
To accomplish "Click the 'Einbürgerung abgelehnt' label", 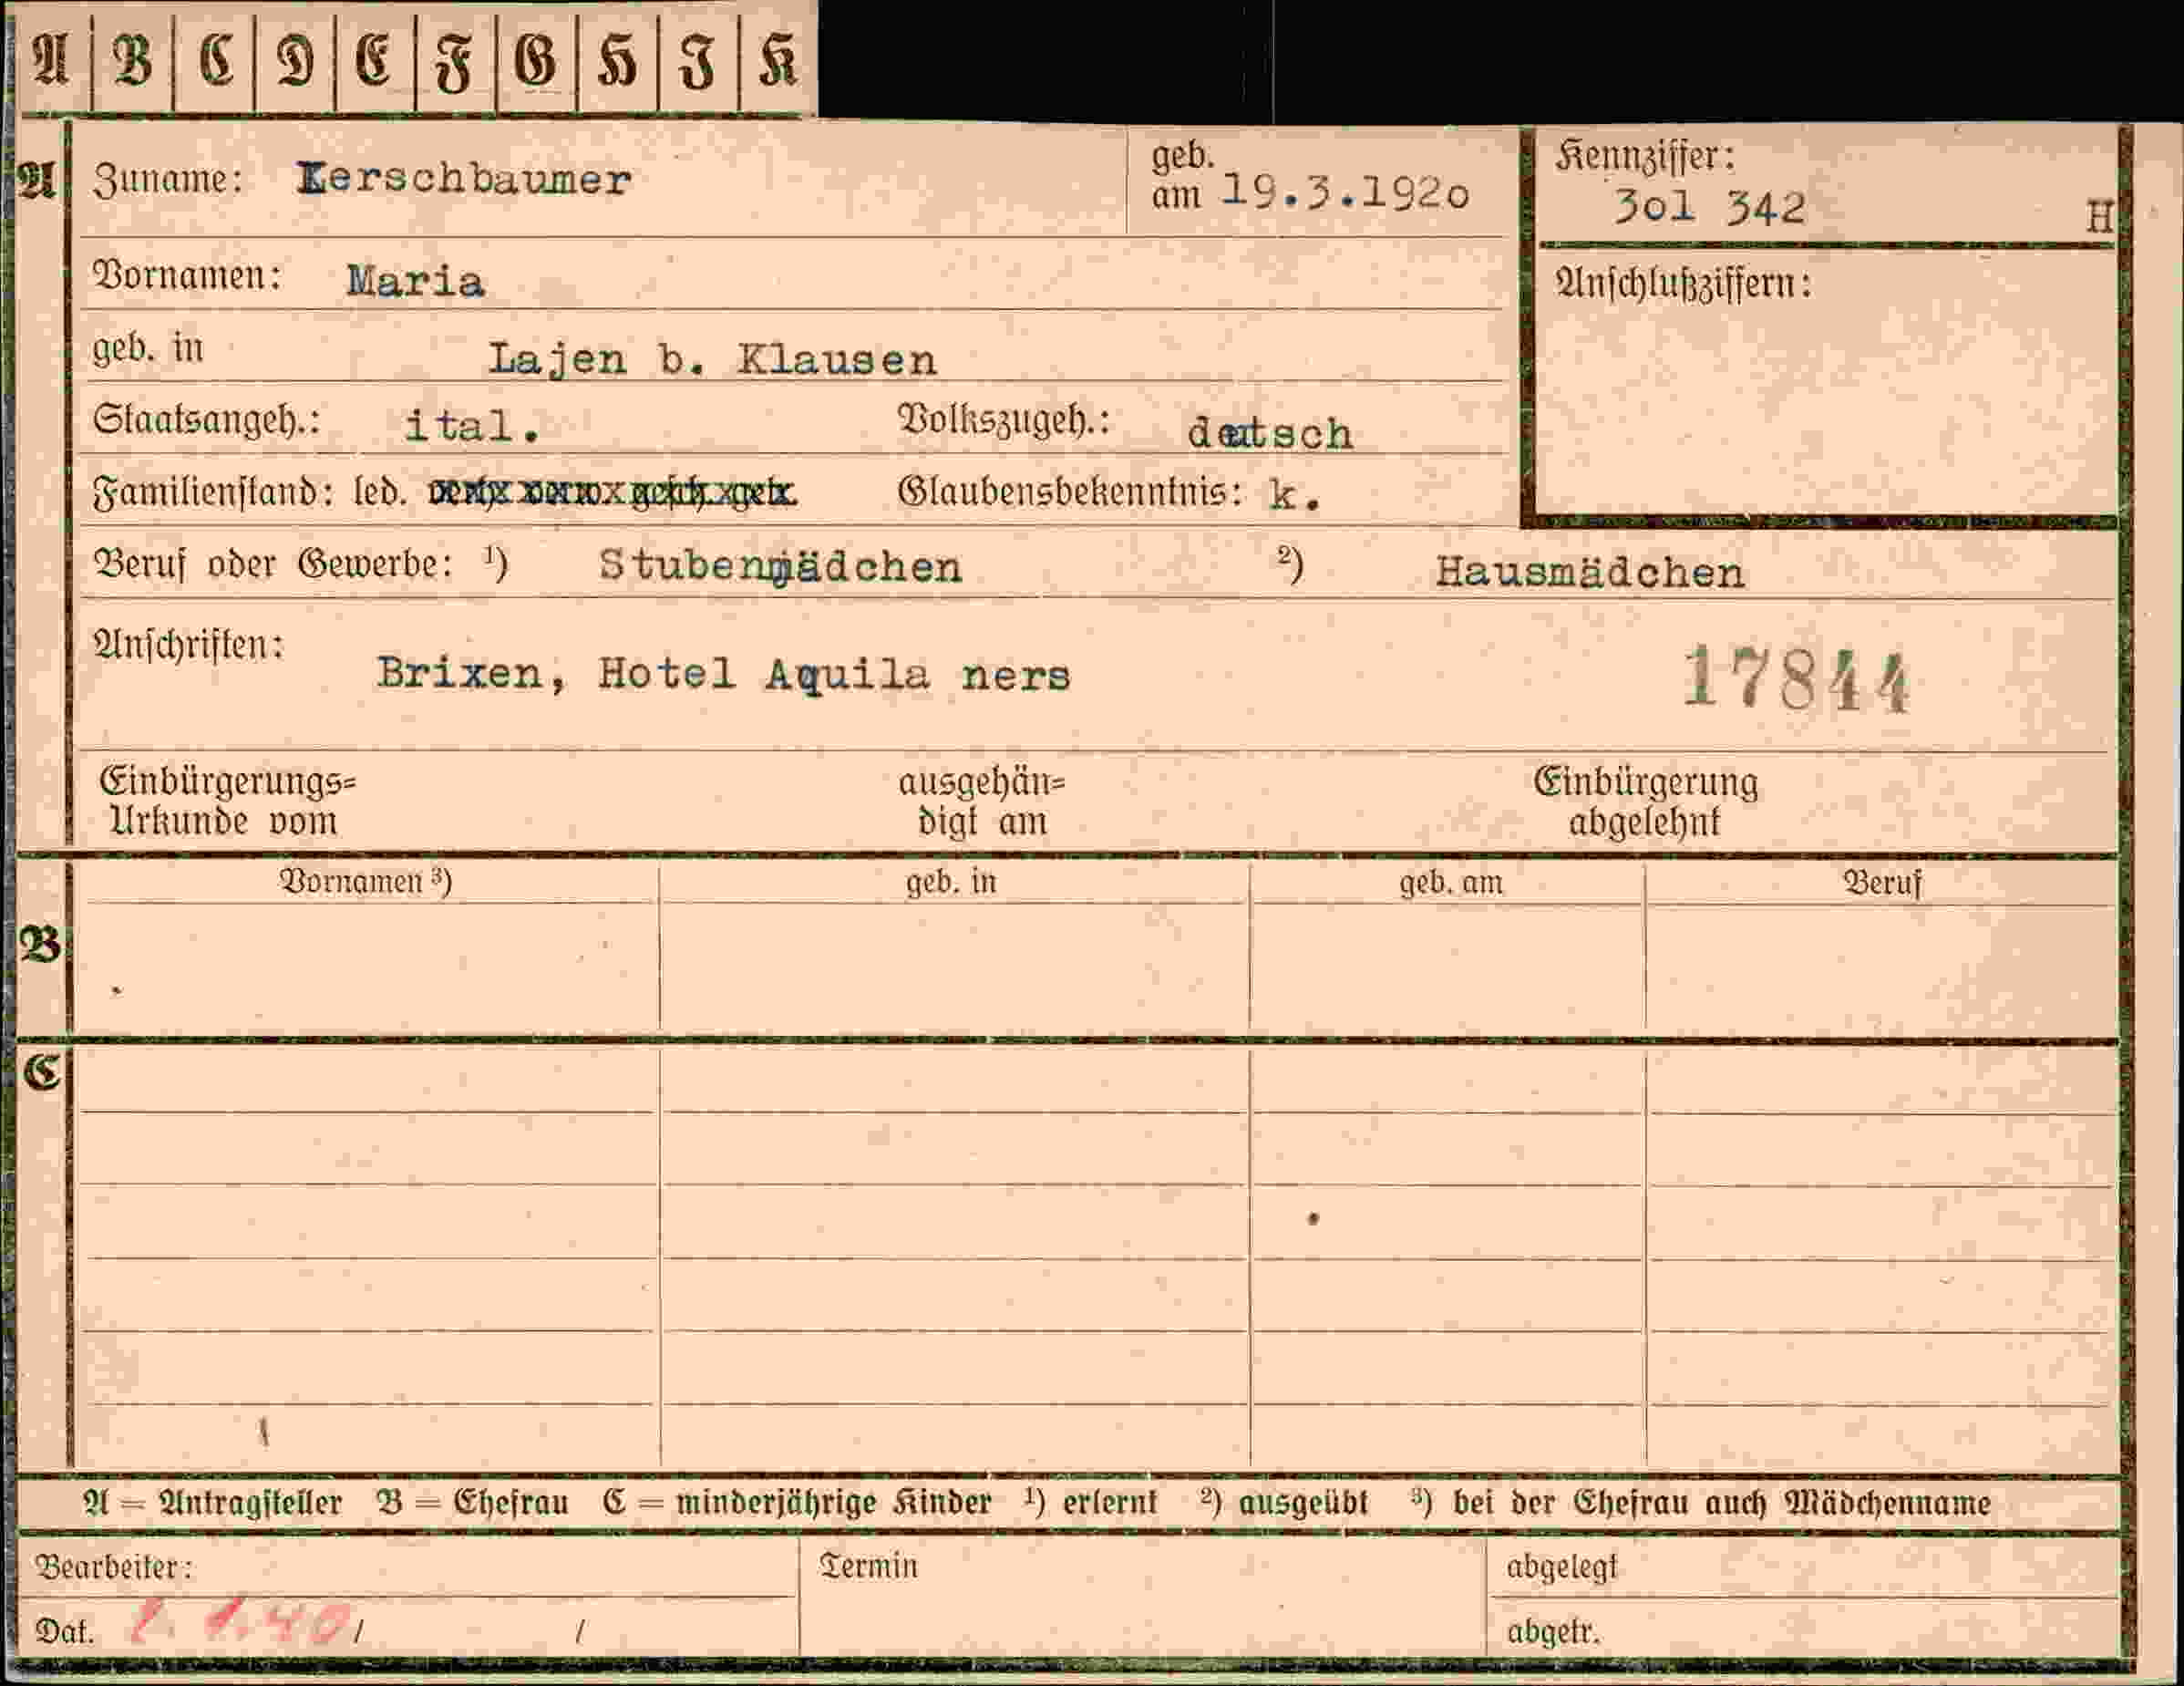I will pyautogui.click(x=1645, y=802).
